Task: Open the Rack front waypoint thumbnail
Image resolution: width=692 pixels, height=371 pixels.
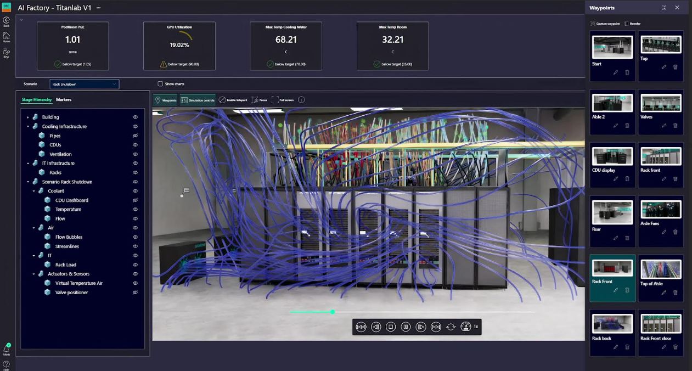Action: click(661, 156)
